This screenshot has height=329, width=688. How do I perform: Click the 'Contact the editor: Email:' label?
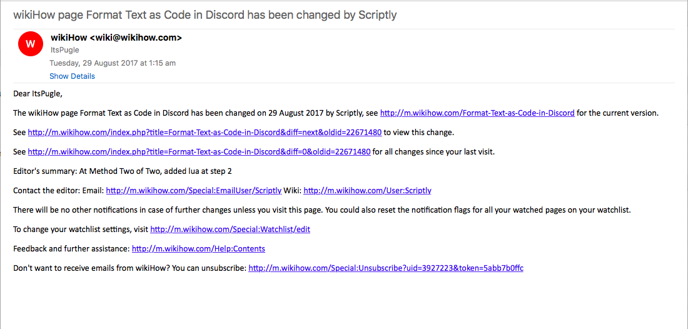tap(59, 190)
